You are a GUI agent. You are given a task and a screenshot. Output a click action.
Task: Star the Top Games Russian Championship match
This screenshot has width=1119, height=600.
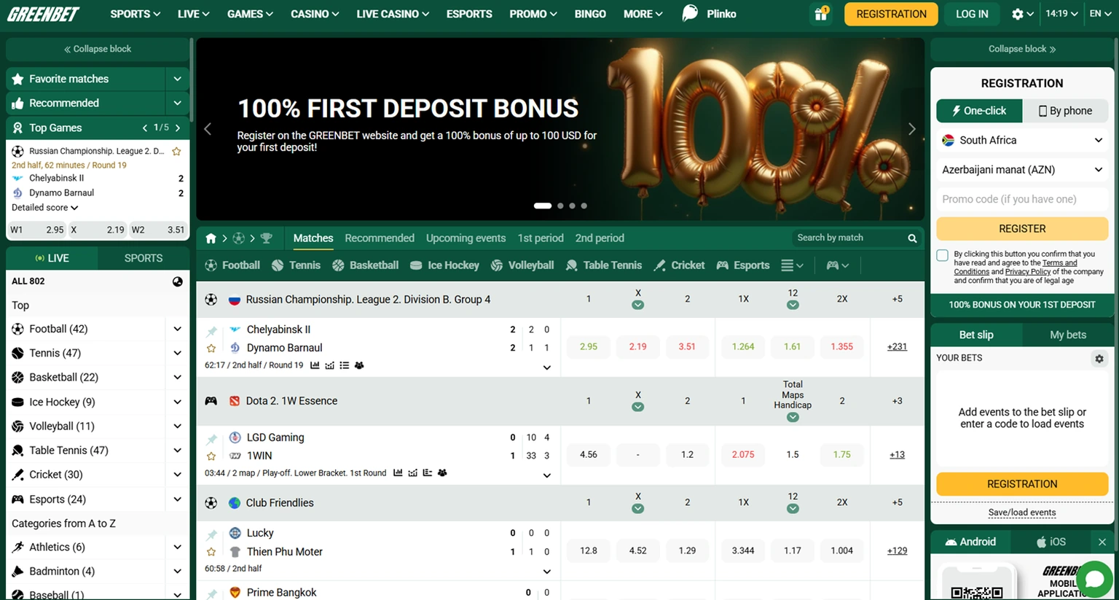pos(176,152)
